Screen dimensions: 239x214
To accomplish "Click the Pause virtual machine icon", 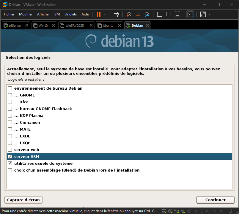I will [x=98, y=14].
